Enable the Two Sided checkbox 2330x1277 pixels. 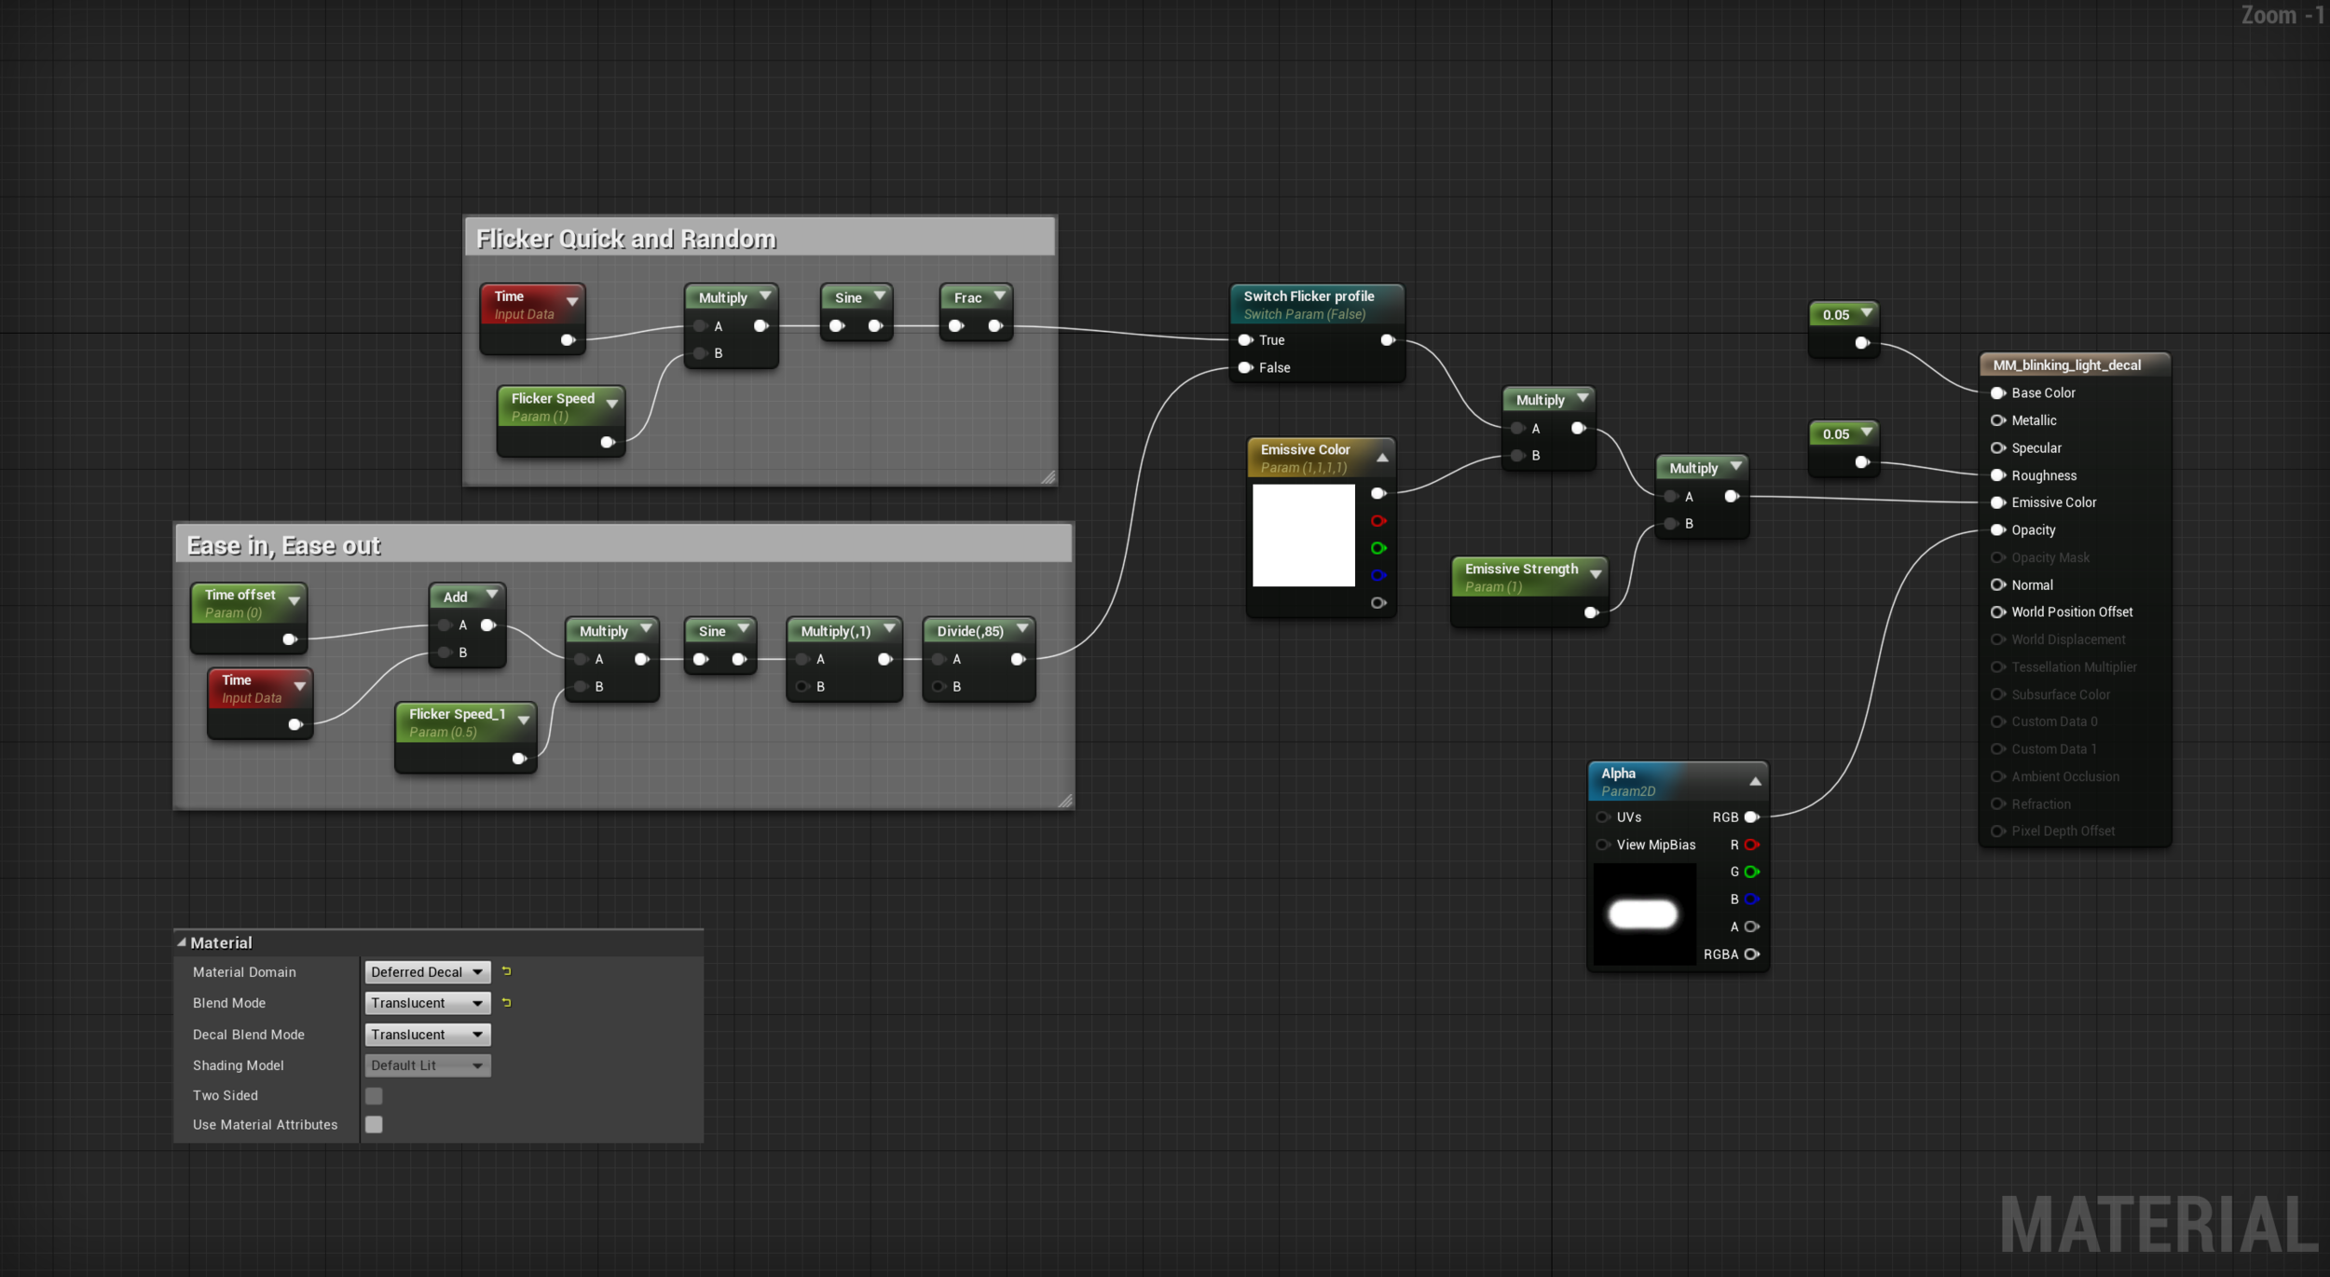pyautogui.click(x=374, y=1095)
